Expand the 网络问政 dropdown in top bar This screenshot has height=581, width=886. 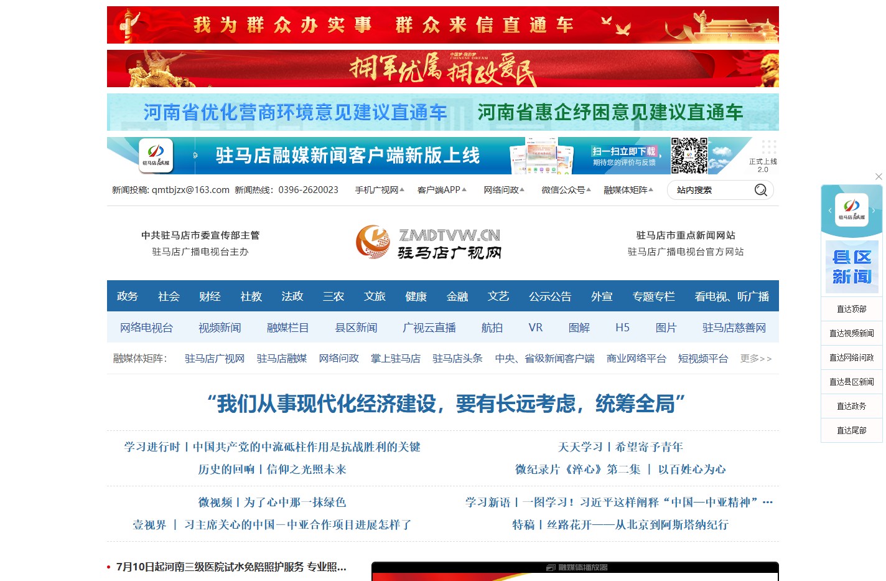click(x=504, y=190)
